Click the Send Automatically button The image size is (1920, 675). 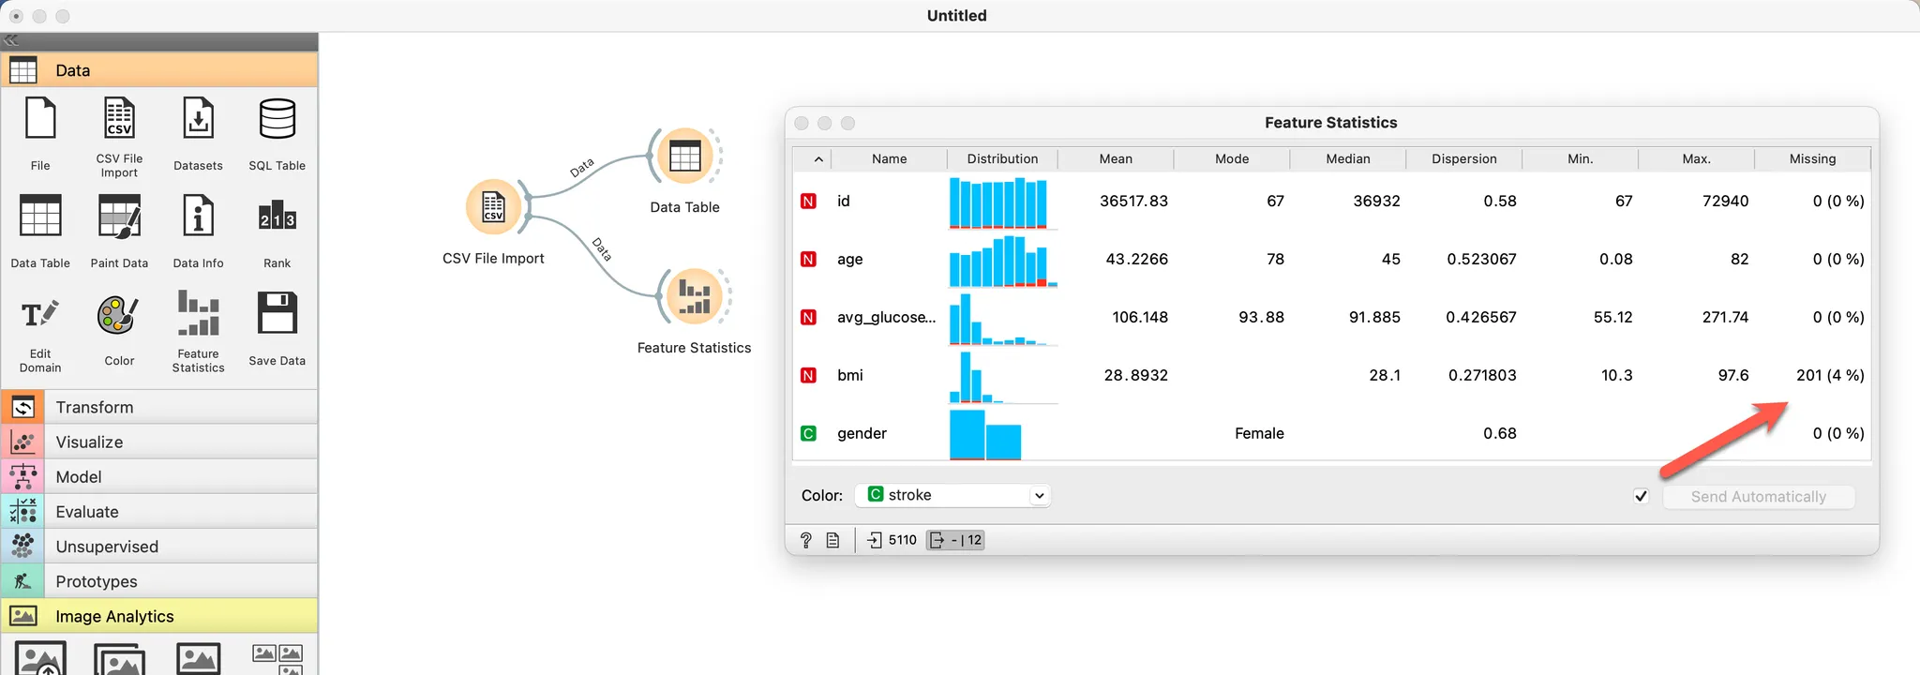1759,497
